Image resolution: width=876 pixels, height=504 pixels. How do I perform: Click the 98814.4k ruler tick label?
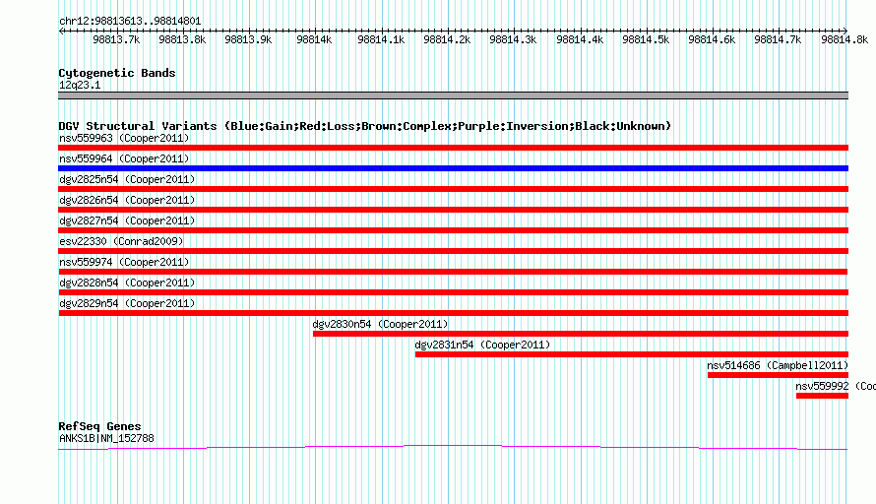click(580, 39)
